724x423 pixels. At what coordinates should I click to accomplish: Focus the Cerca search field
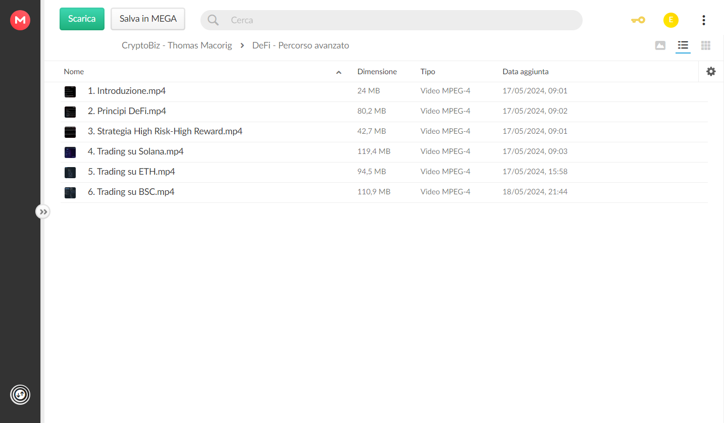[391, 20]
